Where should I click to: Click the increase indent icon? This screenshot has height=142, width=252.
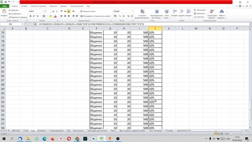[77, 16]
